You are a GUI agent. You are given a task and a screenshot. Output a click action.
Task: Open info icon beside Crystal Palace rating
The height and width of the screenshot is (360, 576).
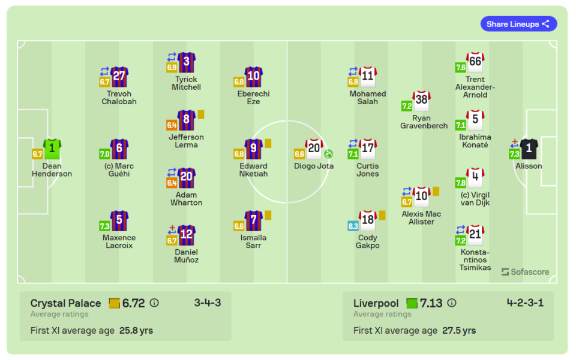[x=154, y=303]
